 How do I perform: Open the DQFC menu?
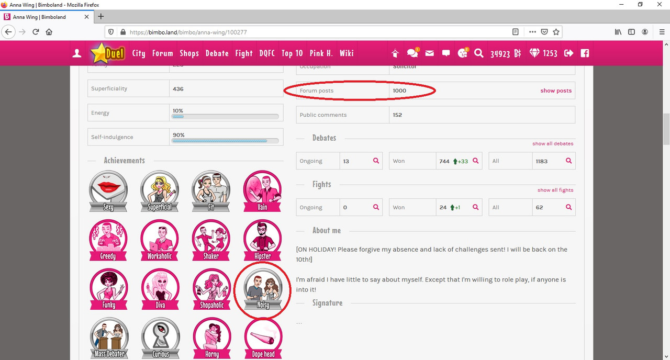pyautogui.click(x=267, y=53)
